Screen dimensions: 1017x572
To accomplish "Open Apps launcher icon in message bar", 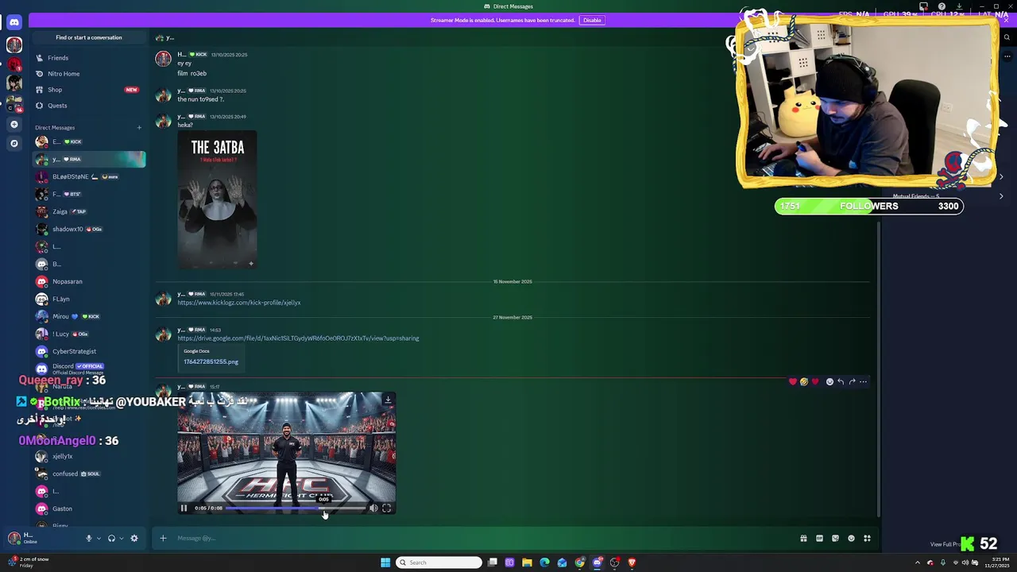I will click(867, 538).
